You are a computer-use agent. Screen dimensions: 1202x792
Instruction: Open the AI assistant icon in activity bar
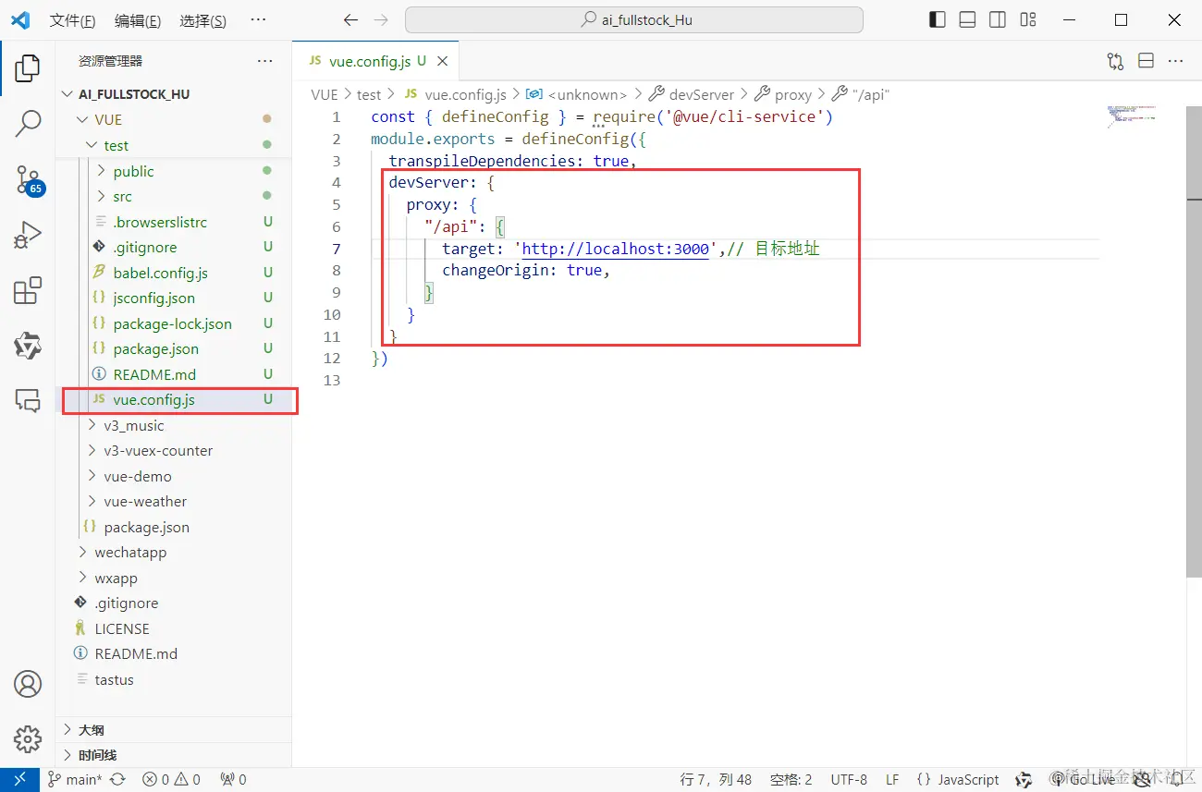click(x=28, y=347)
